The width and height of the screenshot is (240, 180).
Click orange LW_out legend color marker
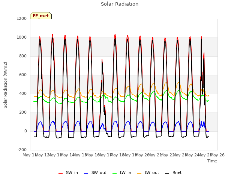(139, 173)
